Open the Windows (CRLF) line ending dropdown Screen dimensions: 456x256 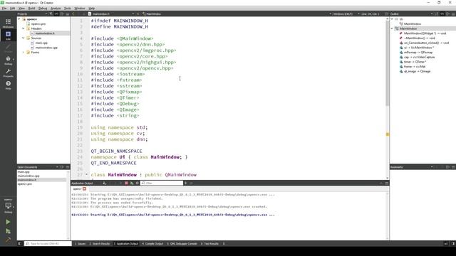343,14
